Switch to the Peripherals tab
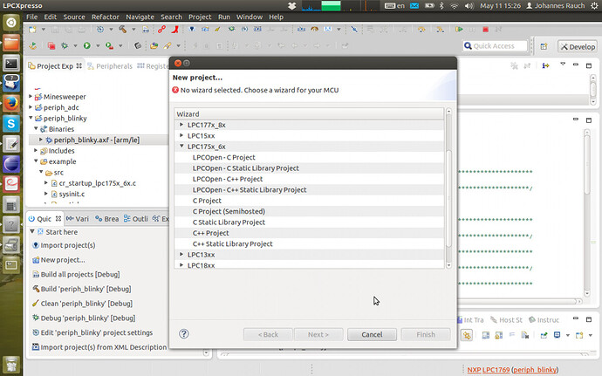The width and height of the screenshot is (602, 376). click(110, 66)
